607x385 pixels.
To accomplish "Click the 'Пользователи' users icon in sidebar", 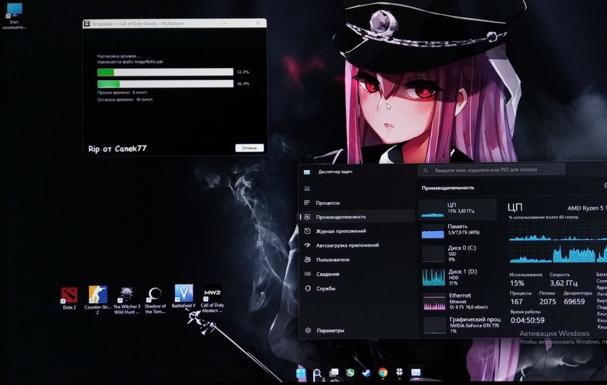I will coord(308,259).
